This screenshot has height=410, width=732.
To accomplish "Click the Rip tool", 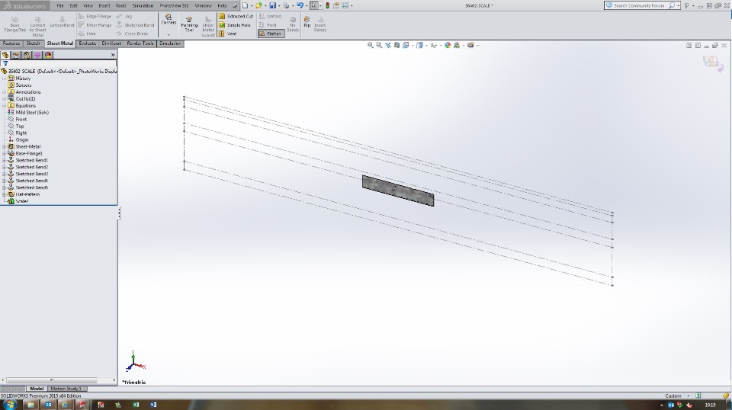I will tap(307, 22).
